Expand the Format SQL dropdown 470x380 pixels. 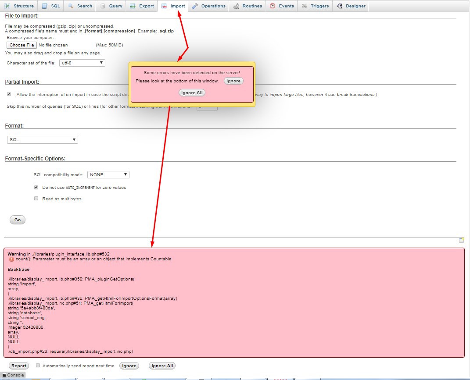(x=43, y=140)
